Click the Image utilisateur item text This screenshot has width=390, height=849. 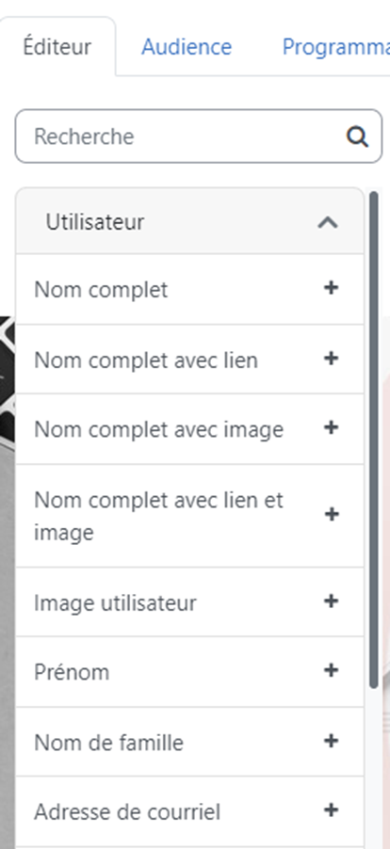115,602
